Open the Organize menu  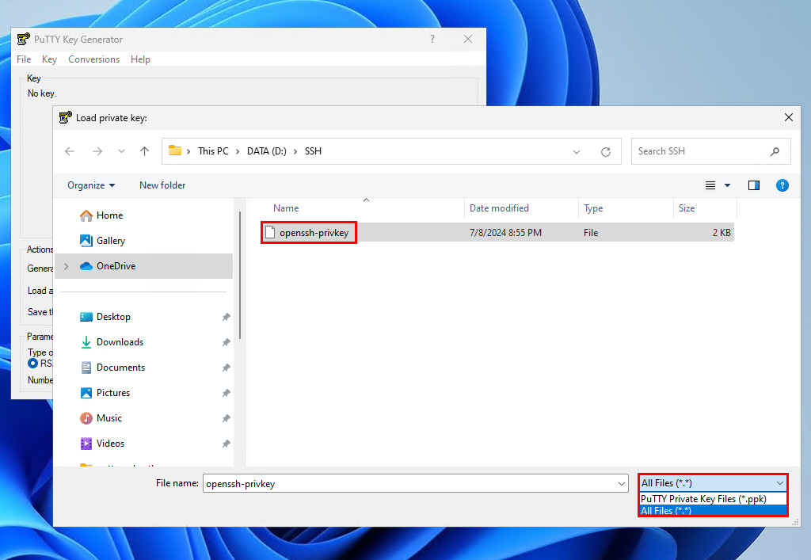click(91, 185)
